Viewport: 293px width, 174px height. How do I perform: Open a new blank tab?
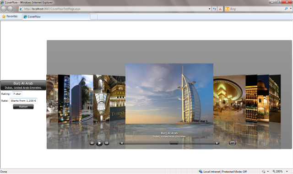tap(94, 16)
